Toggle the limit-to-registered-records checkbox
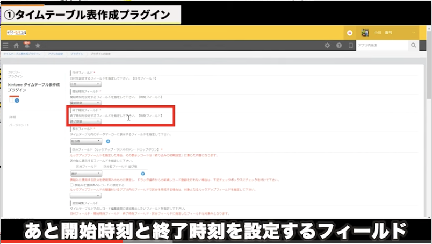 coord(72,184)
